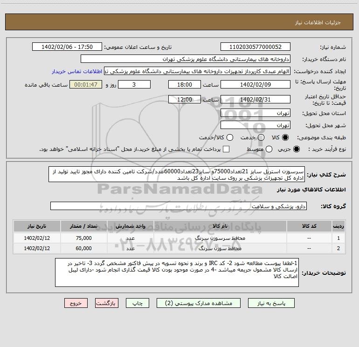Click the اطلاعات کالاهای مورد نیاز heading
The width and height of the screenshot is (359, 347).
coord(311,190)
